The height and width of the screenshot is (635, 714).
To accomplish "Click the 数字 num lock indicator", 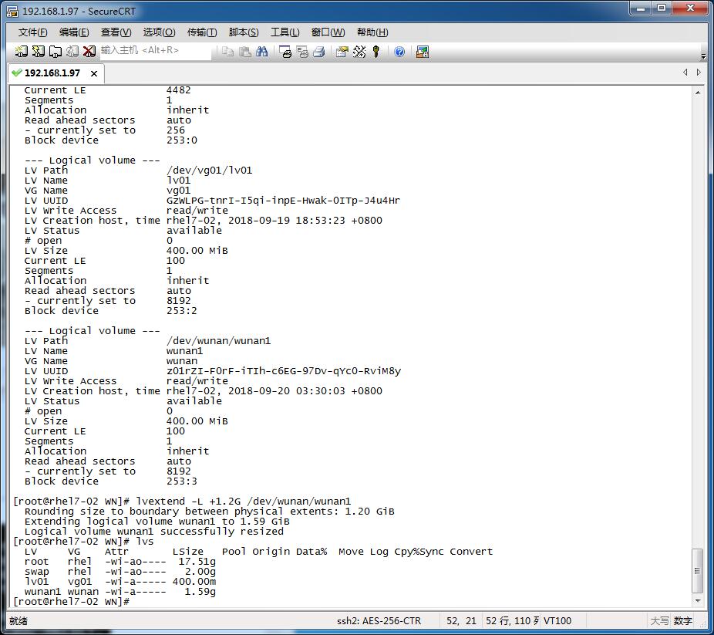I will [682, 621].
